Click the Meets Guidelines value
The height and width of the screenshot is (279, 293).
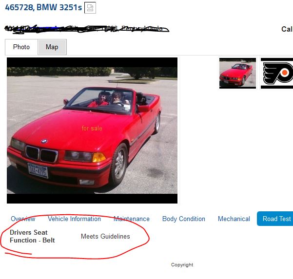(105, 236)
